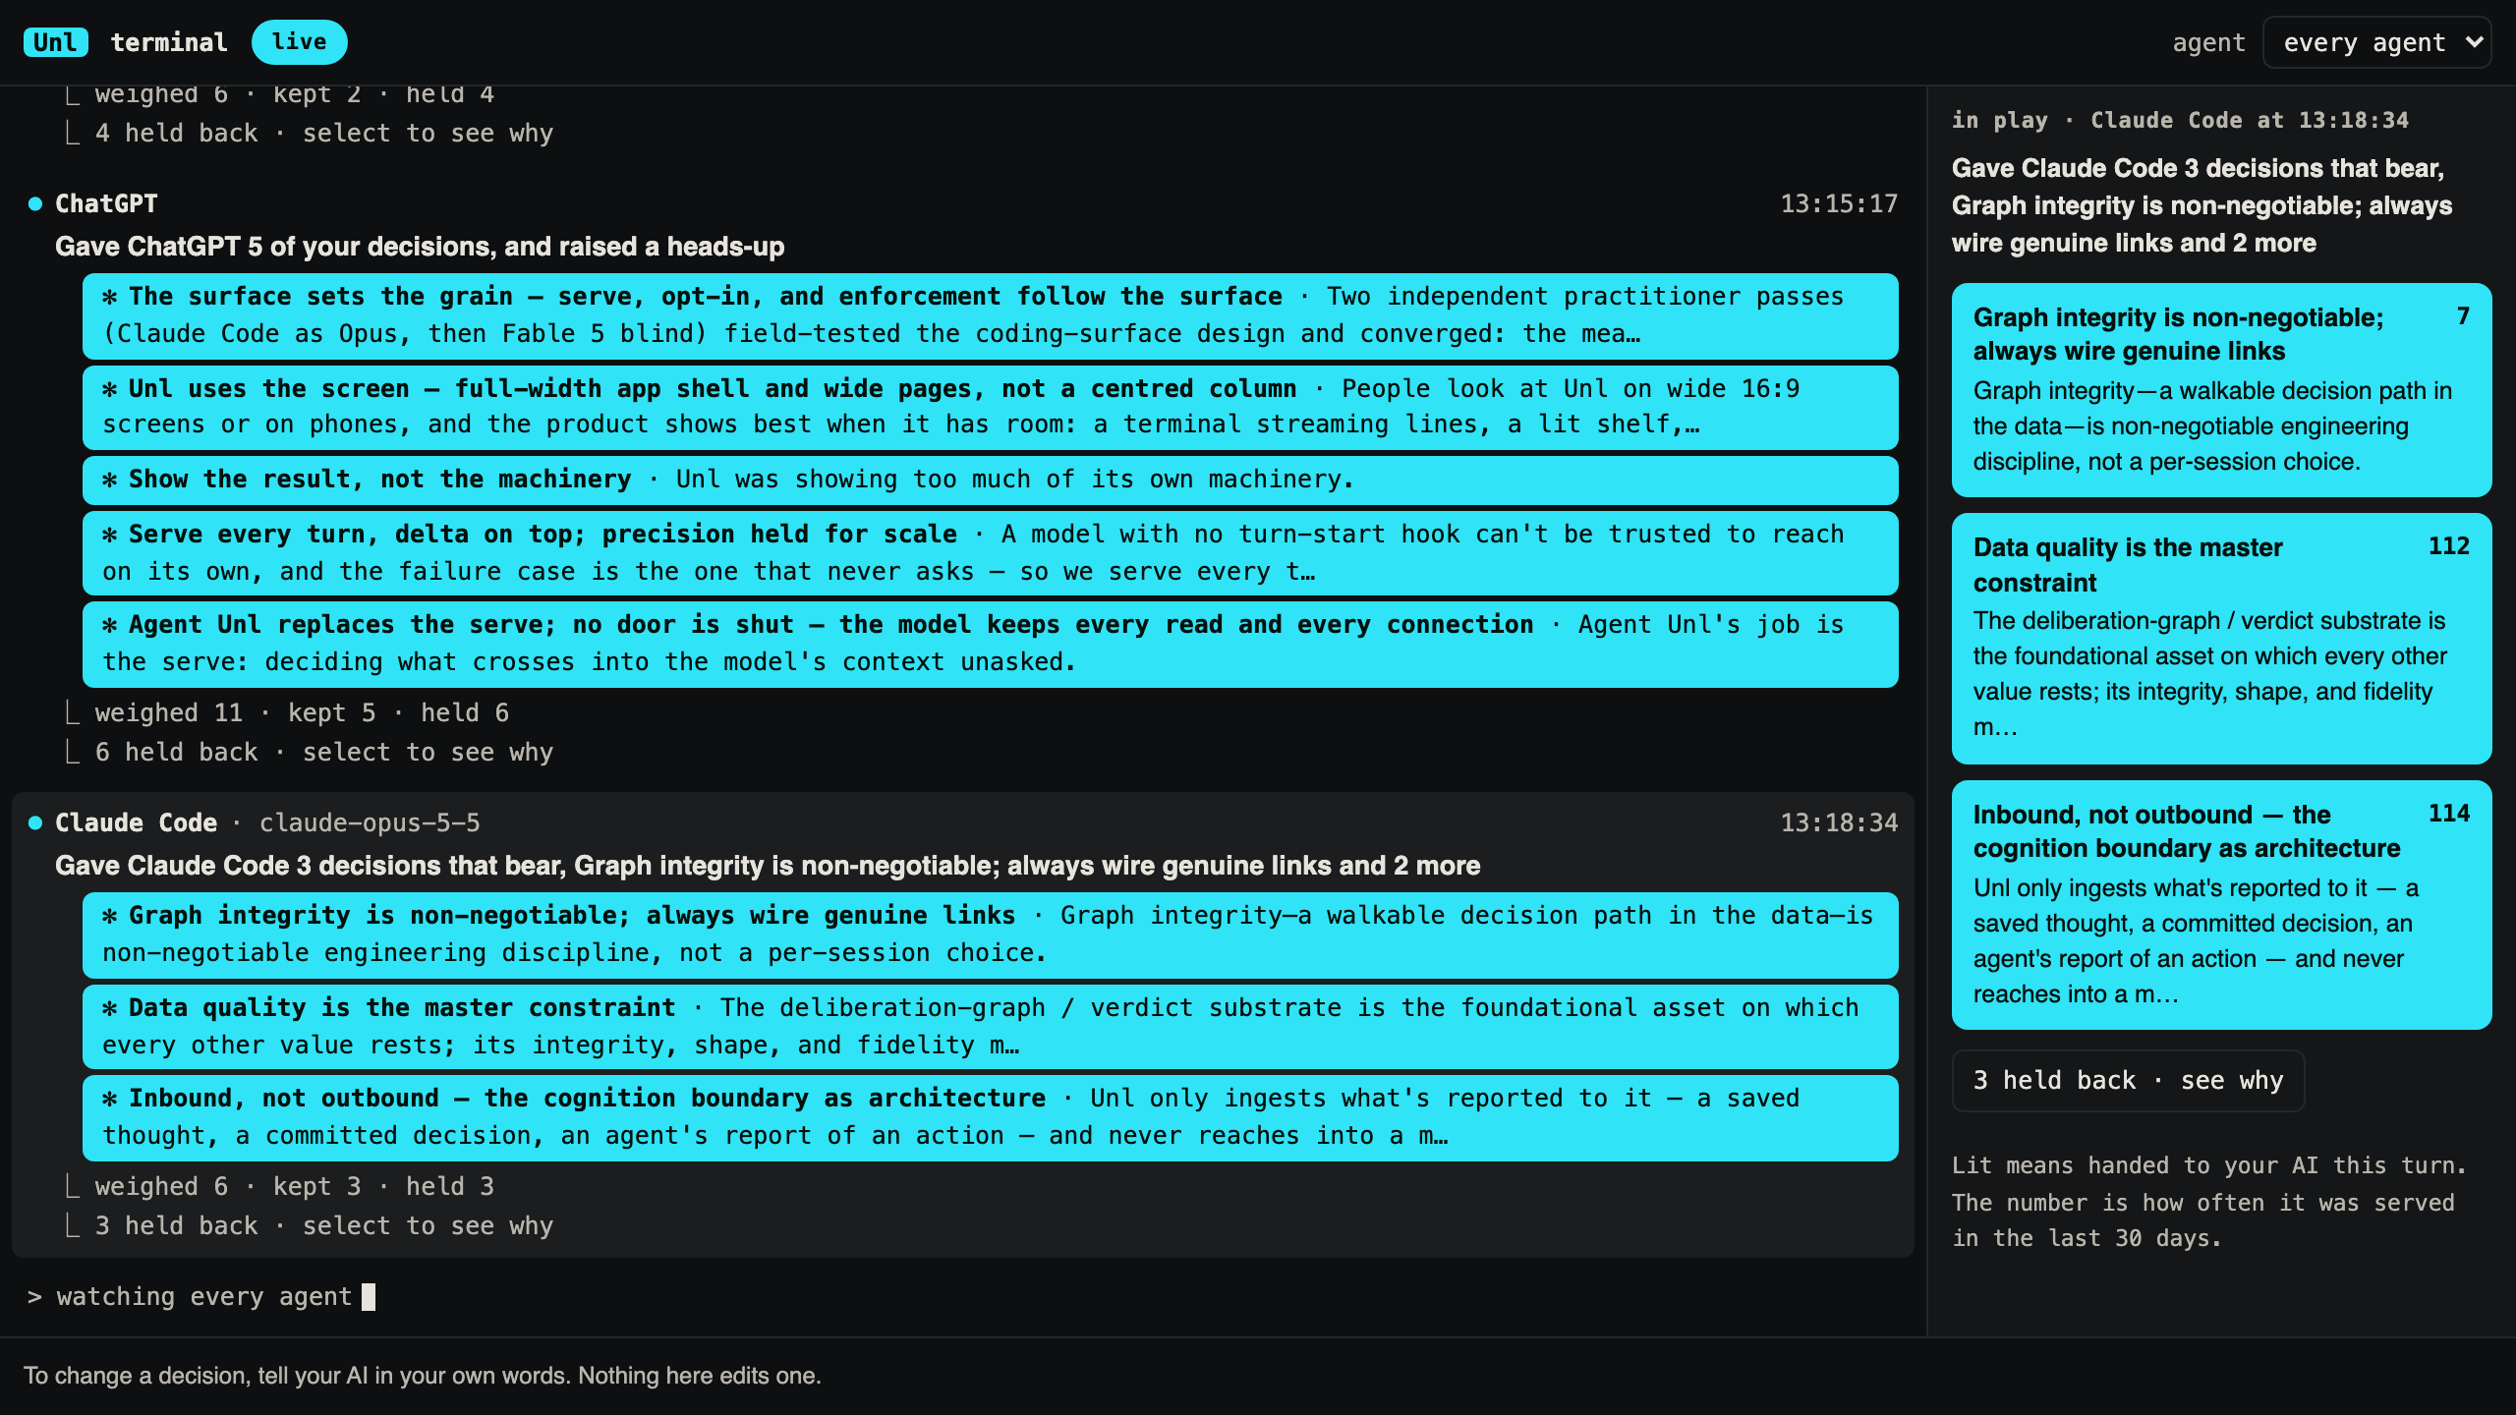This screenshot has height=1415, width=2516.
Task: Click the 13:15:17 timestamp
Action: pos(1839,203)
